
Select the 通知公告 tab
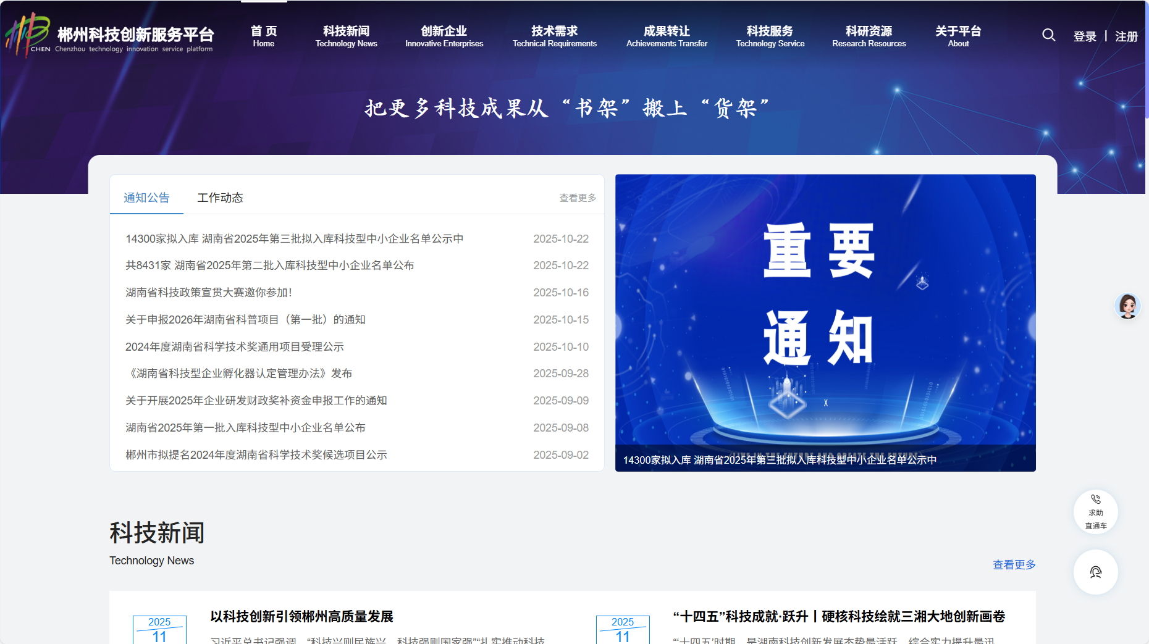(x=146, y=198)
